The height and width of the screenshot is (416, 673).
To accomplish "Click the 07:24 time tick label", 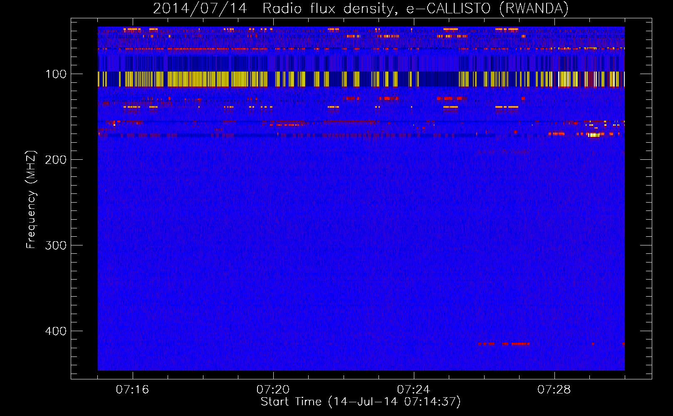I will point(413,390).
